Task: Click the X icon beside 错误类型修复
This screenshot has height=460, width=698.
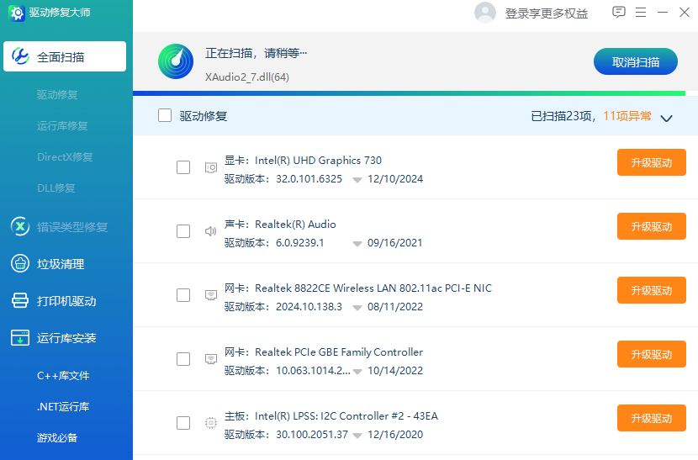Action: pos(20,226)
